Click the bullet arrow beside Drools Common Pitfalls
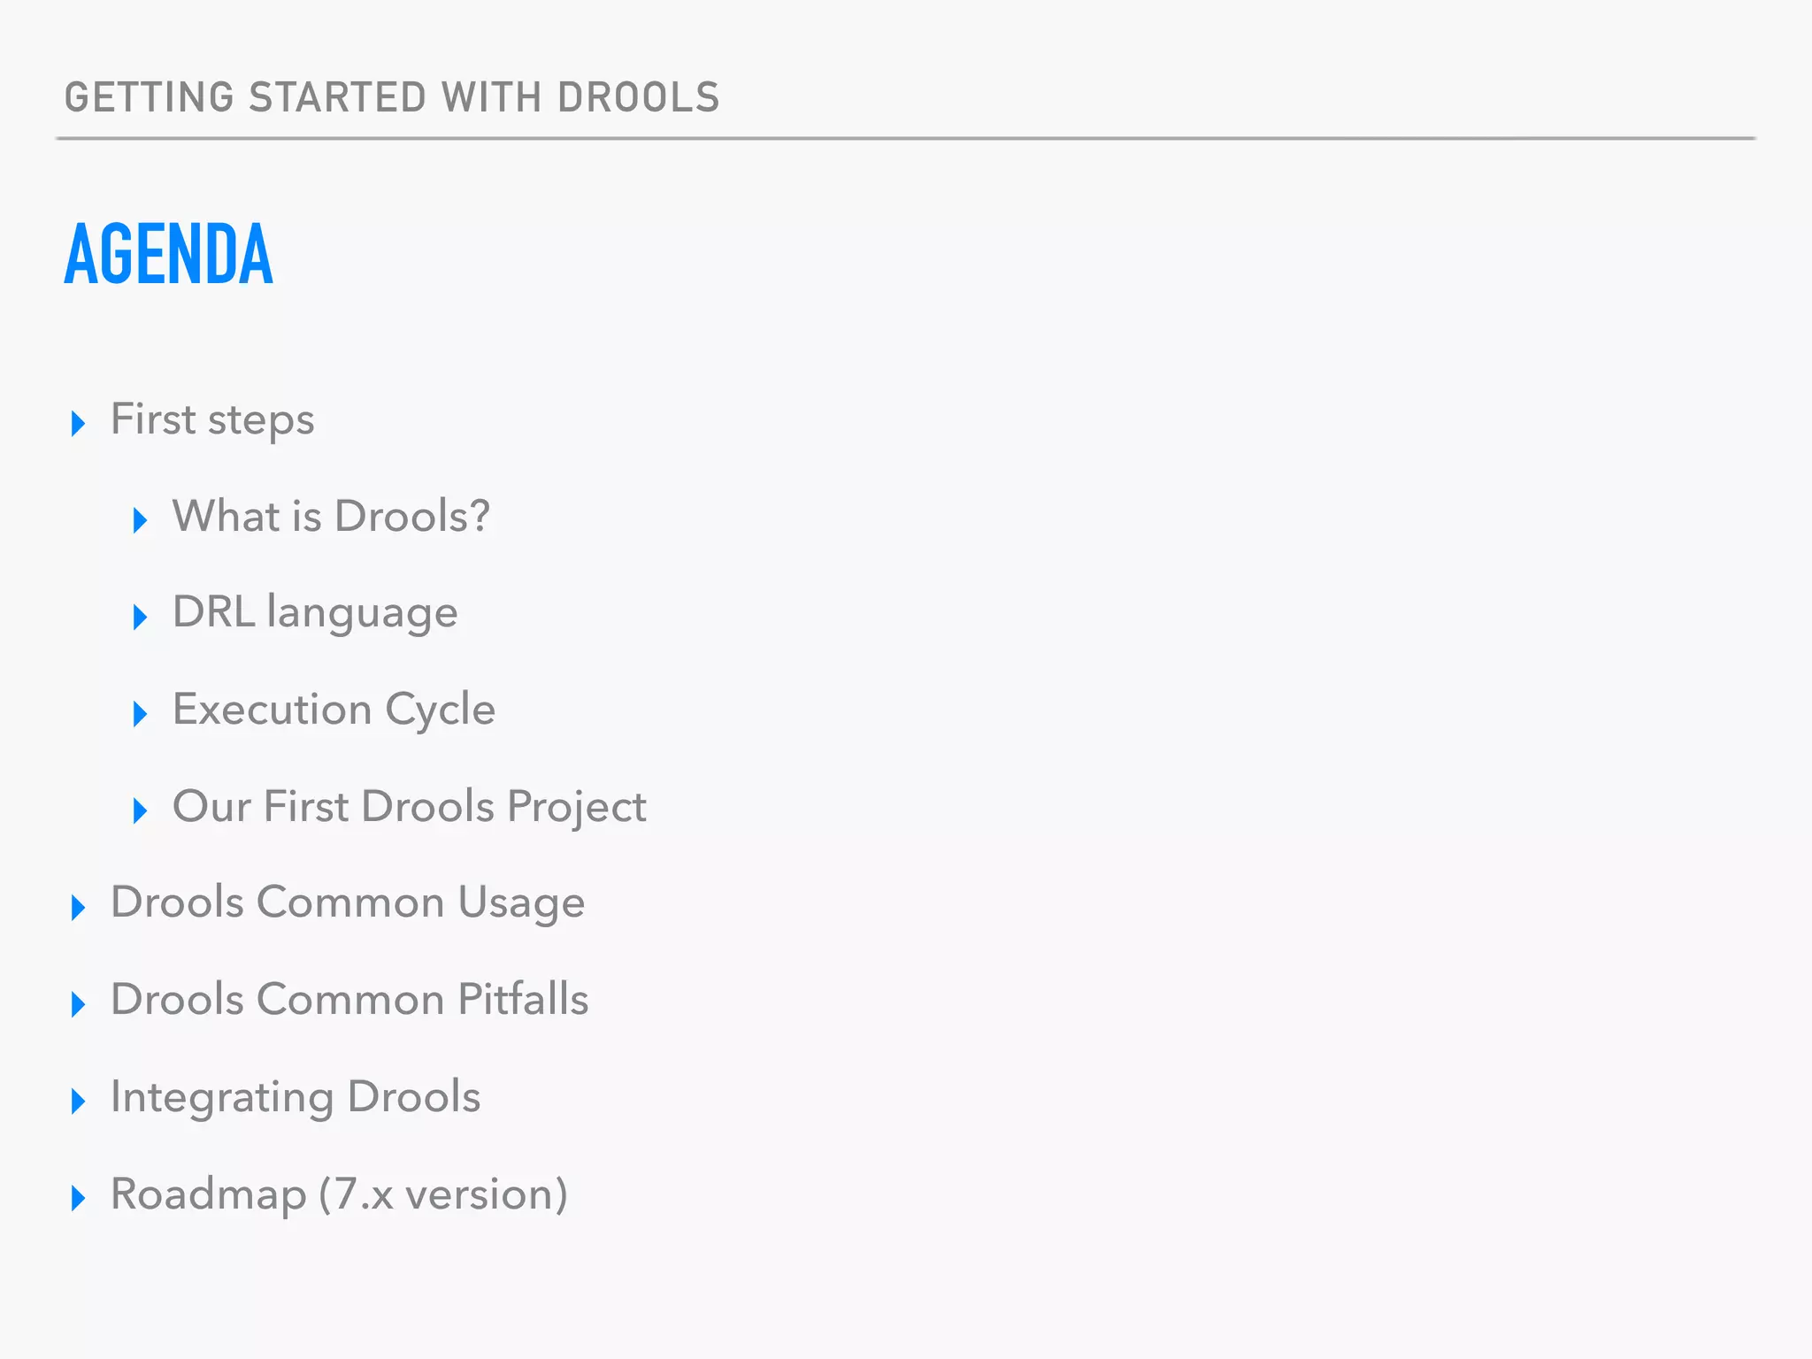The width and height of the screenshot is (1812, 1359). 78,1004
